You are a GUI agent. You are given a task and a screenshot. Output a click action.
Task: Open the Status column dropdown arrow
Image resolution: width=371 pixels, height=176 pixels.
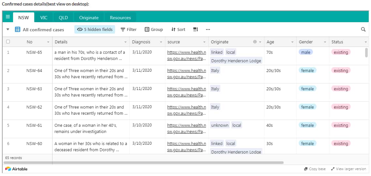[365, 42]
